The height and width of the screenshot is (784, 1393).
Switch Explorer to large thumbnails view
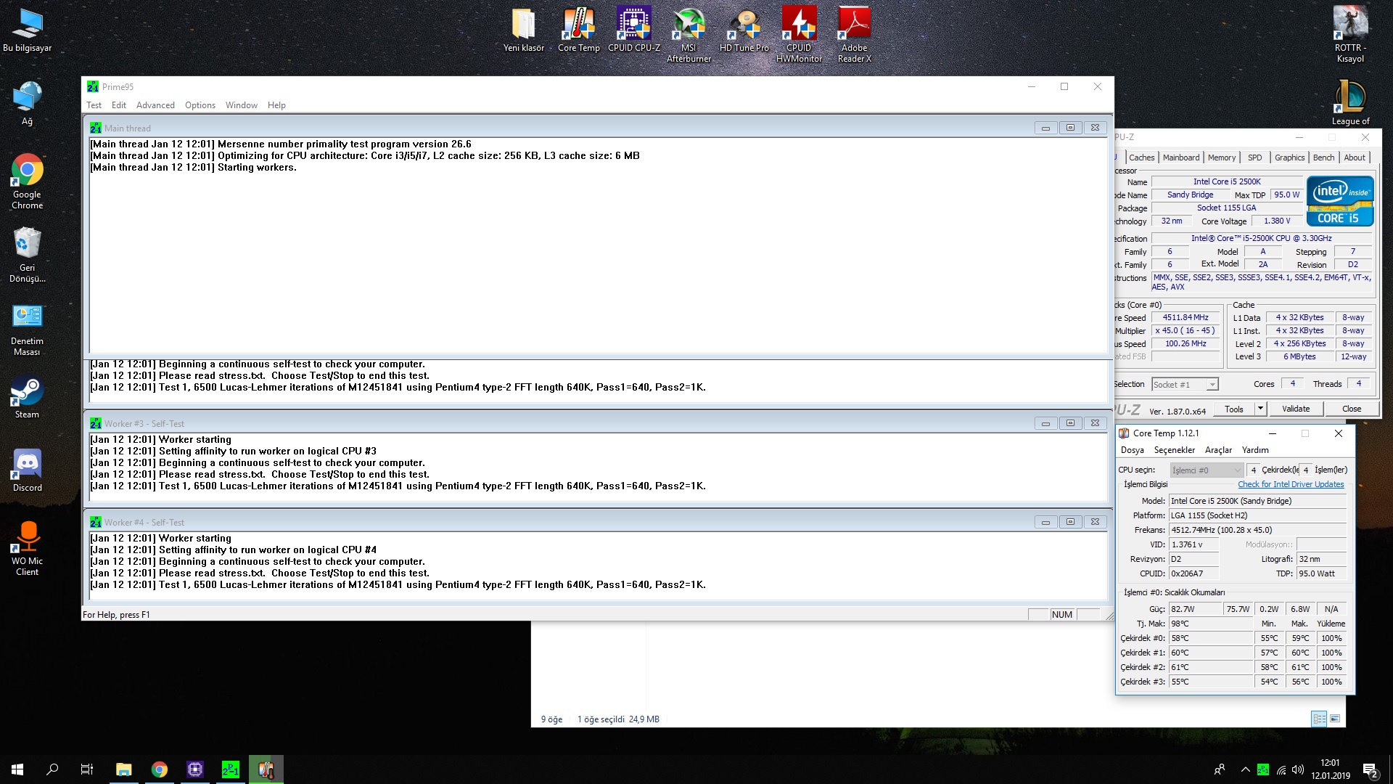(1335, 719)
